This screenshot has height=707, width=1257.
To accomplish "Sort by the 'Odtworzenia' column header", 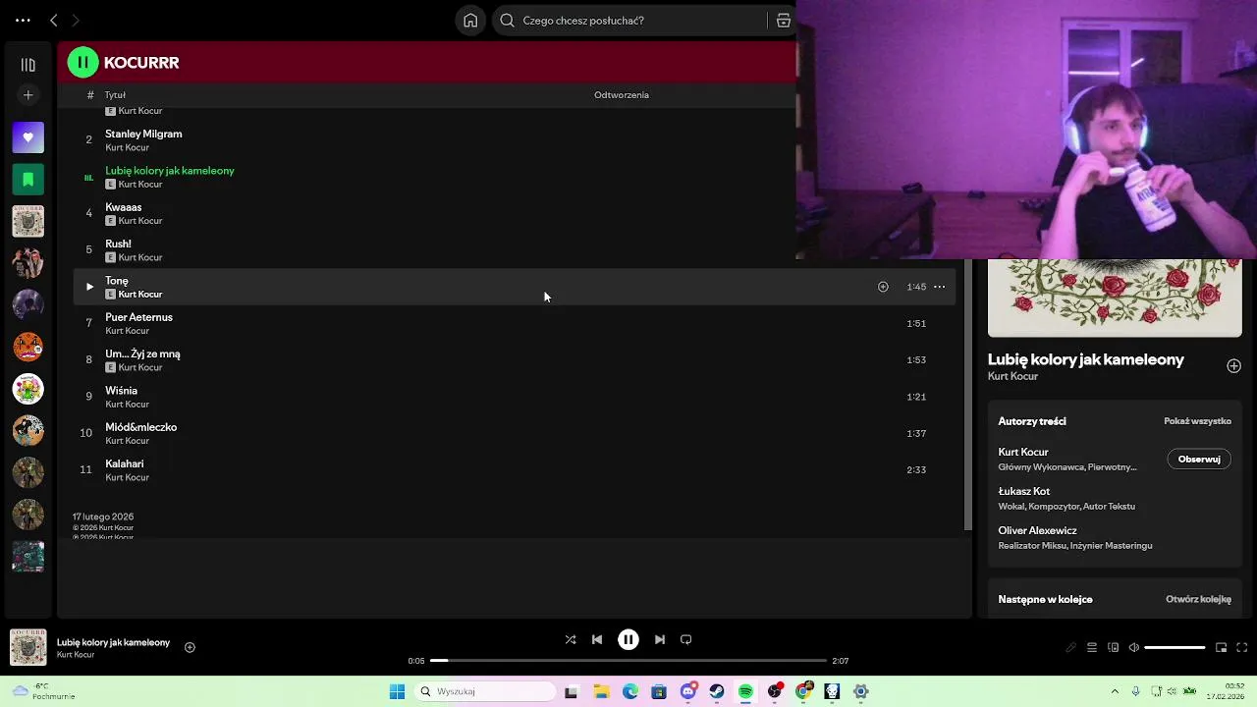I will pos(622,95).
